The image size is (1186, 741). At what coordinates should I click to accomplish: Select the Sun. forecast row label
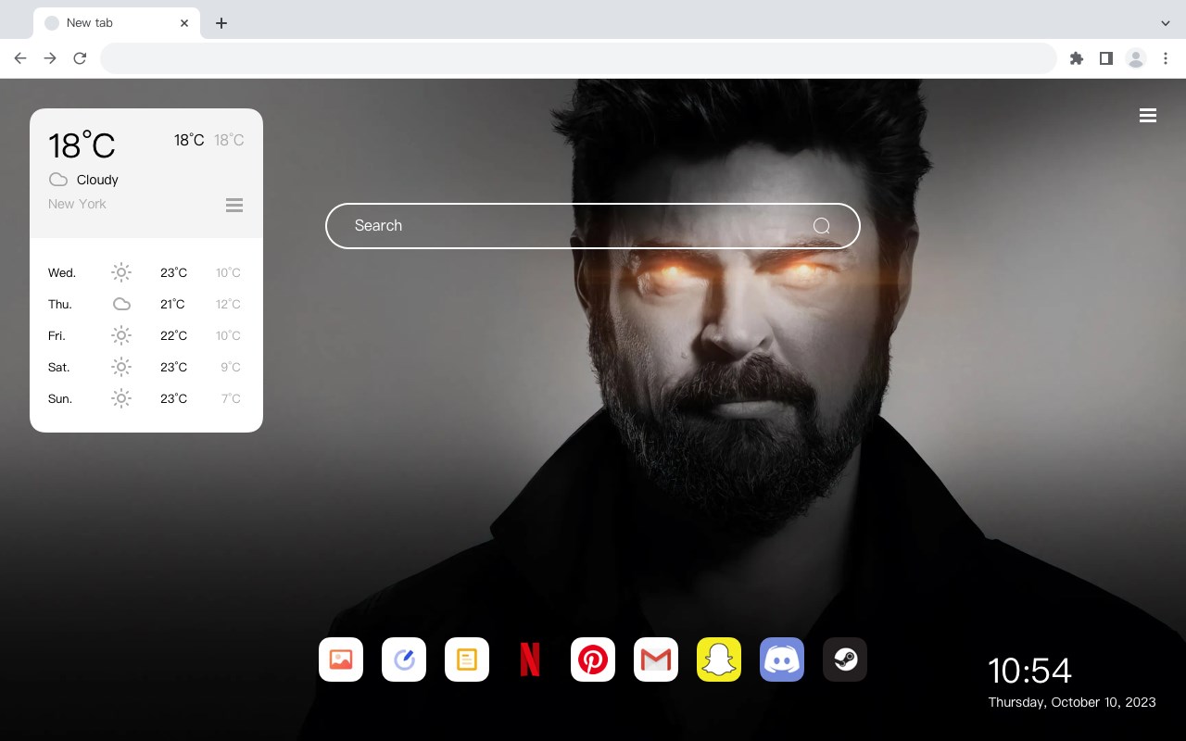coord(60,398)
